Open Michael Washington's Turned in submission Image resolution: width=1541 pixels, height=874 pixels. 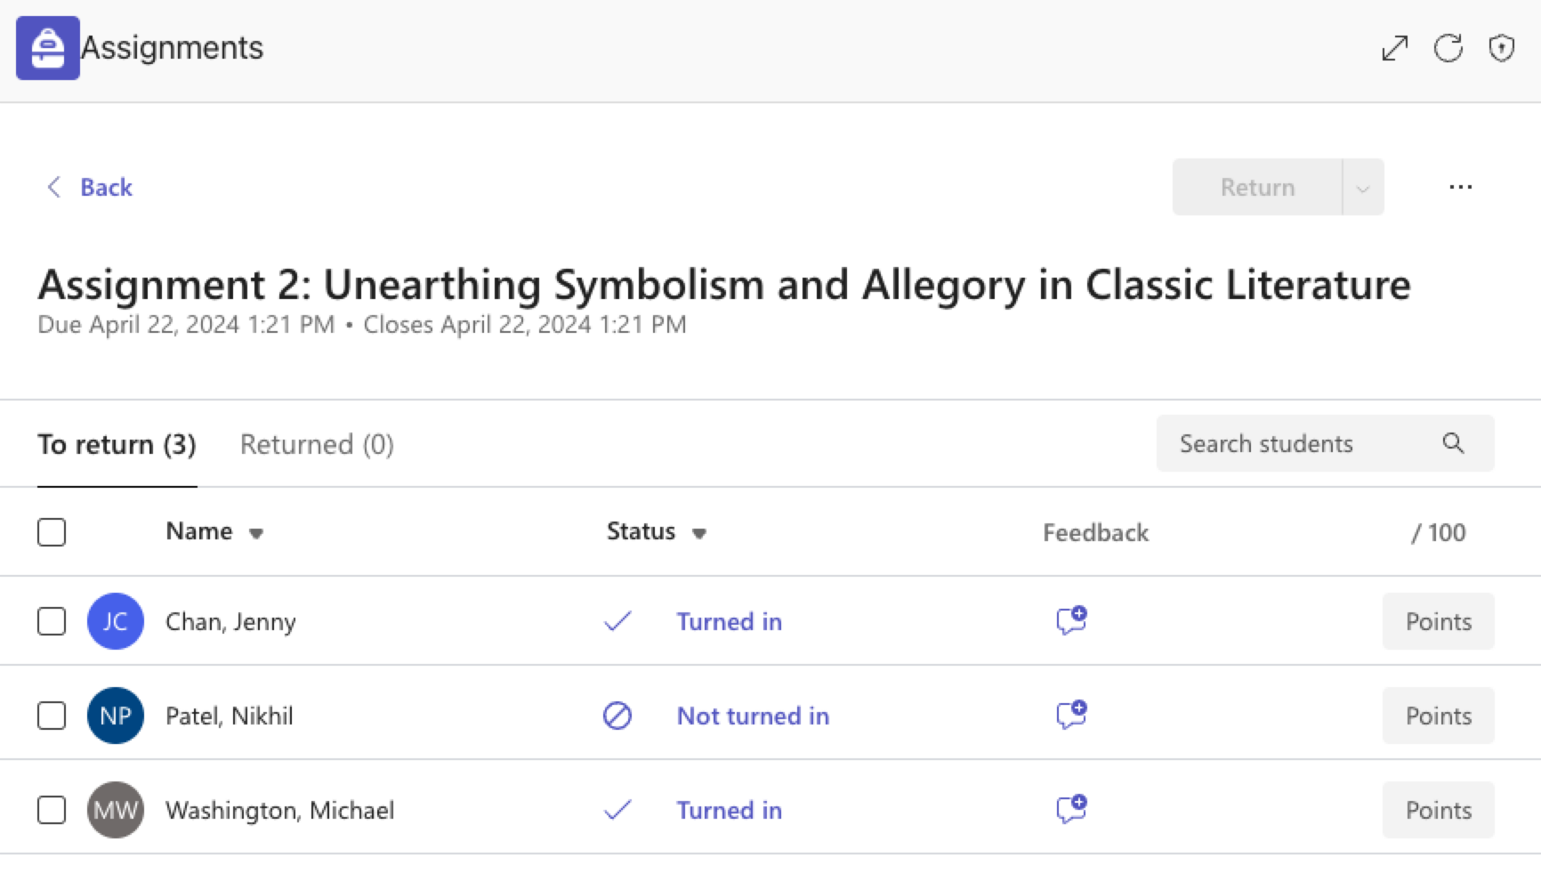pos(729,810)
